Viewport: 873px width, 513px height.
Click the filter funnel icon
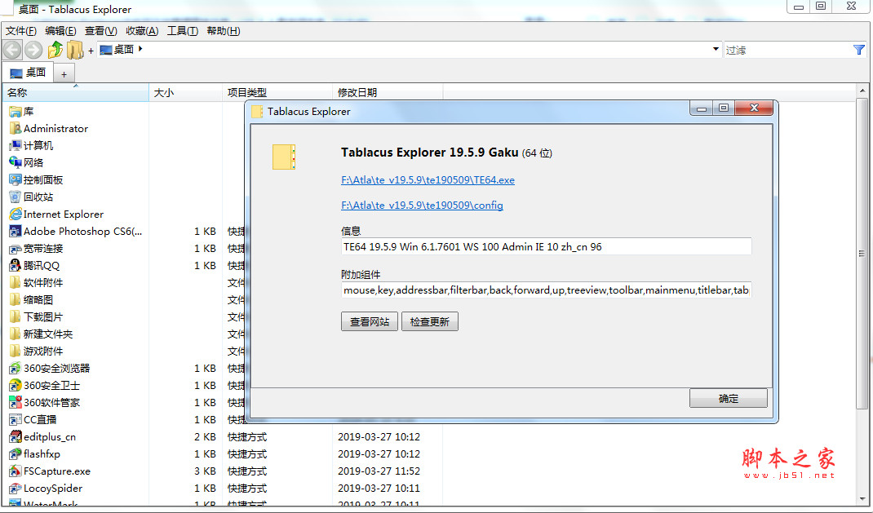tap(859, 50)
